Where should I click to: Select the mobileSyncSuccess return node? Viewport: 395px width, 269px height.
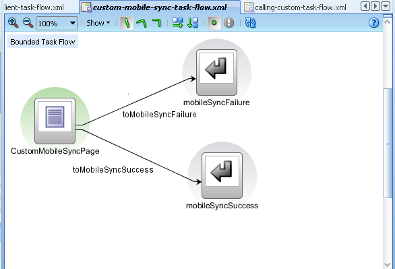point(222,175)
